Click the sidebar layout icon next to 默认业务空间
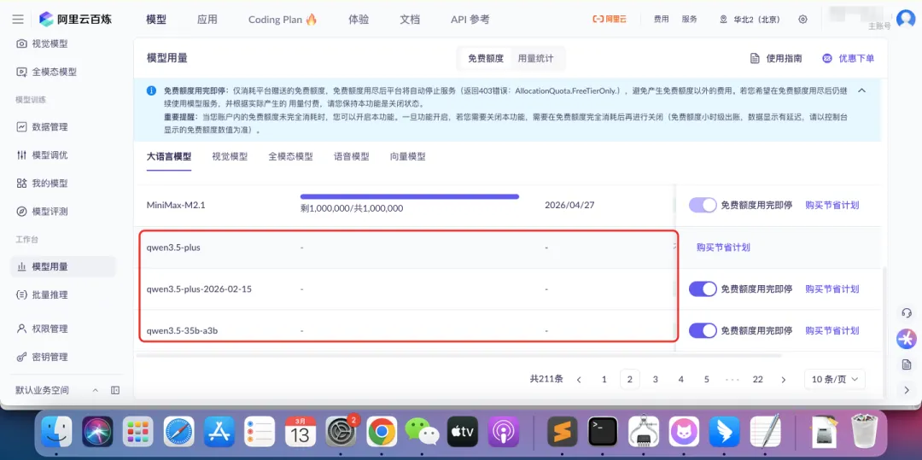This screenshot has width=922, height=460. pyautogui.click(x=115, y=390)
